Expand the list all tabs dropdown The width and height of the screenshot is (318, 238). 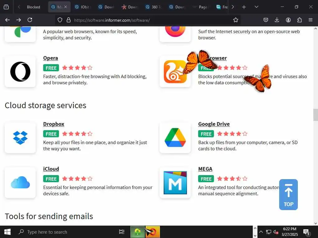256,7
